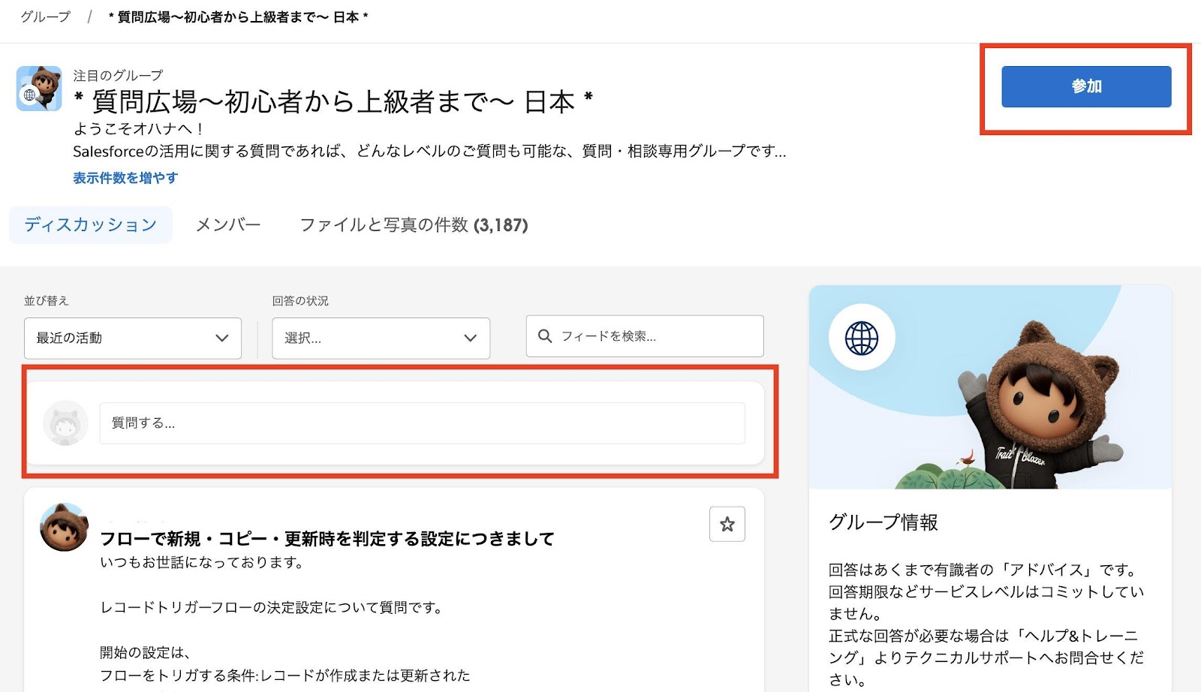Open the メンバー tab
Screen dimensions: 1201x692
pos(228,224)
